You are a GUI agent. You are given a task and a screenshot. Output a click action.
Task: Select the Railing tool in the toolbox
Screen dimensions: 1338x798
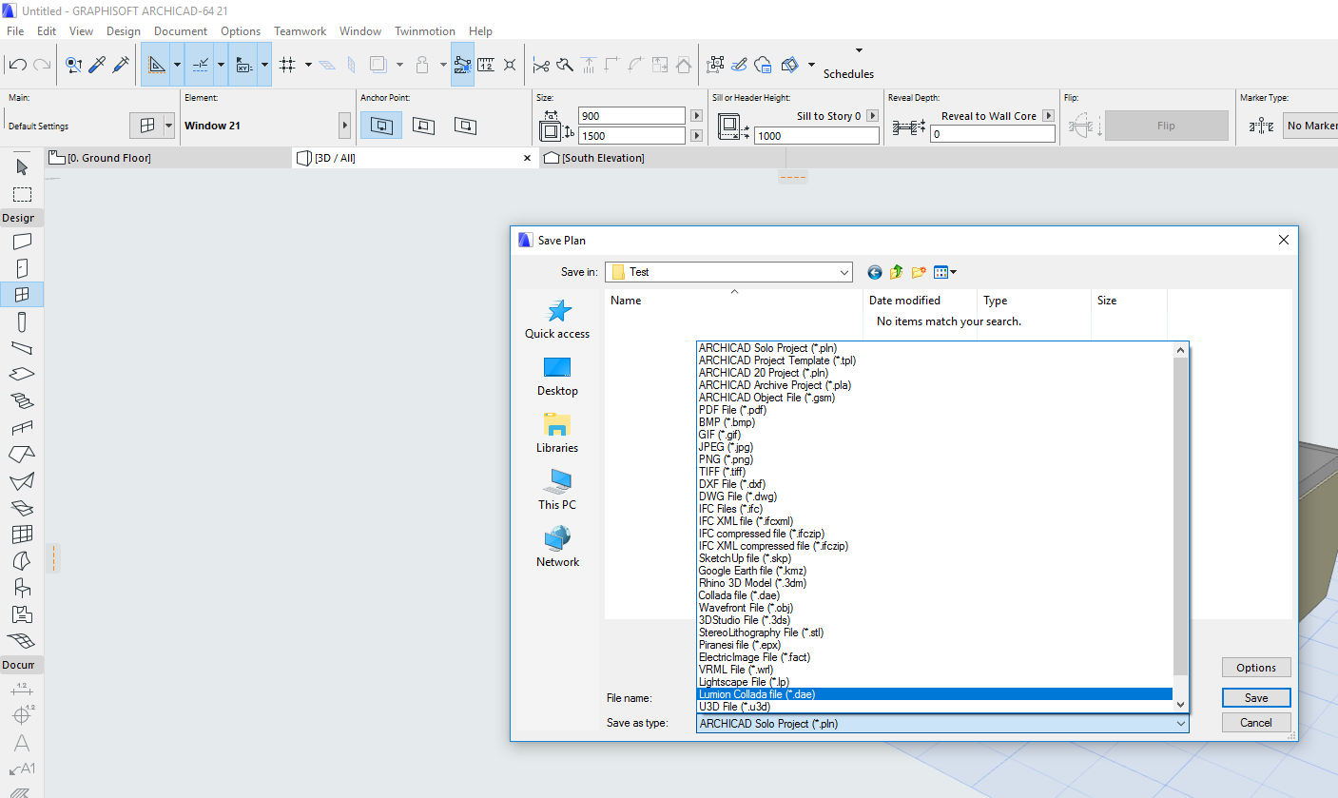click(22, 428)
